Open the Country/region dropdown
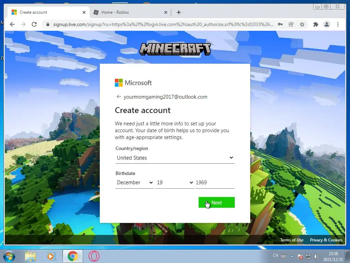This screenshot has height=263, width=350. coord(175,158)
